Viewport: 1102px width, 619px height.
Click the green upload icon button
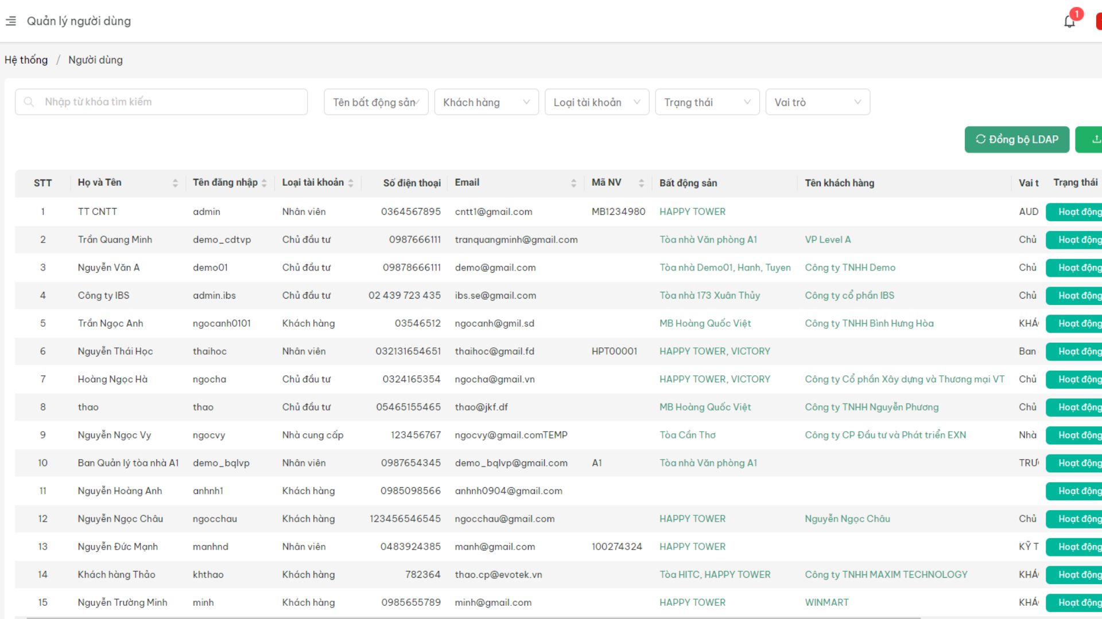coord(1089,139)
